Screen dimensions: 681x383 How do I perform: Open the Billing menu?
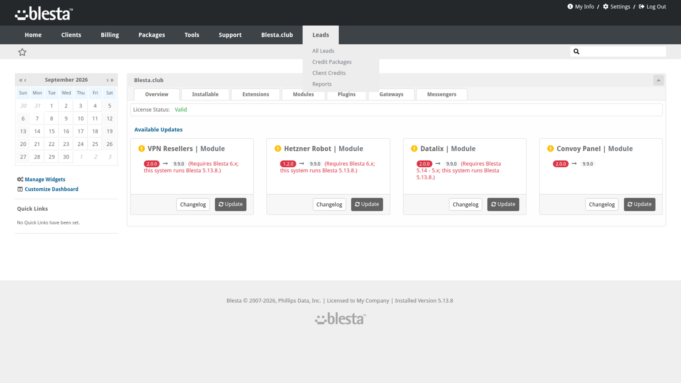(x=110, y=35)
